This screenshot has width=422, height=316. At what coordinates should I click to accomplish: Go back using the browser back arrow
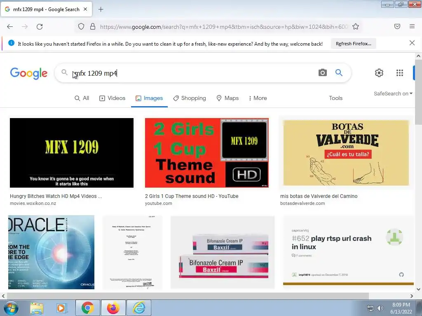pyautogui.click(x=10, y=27)
